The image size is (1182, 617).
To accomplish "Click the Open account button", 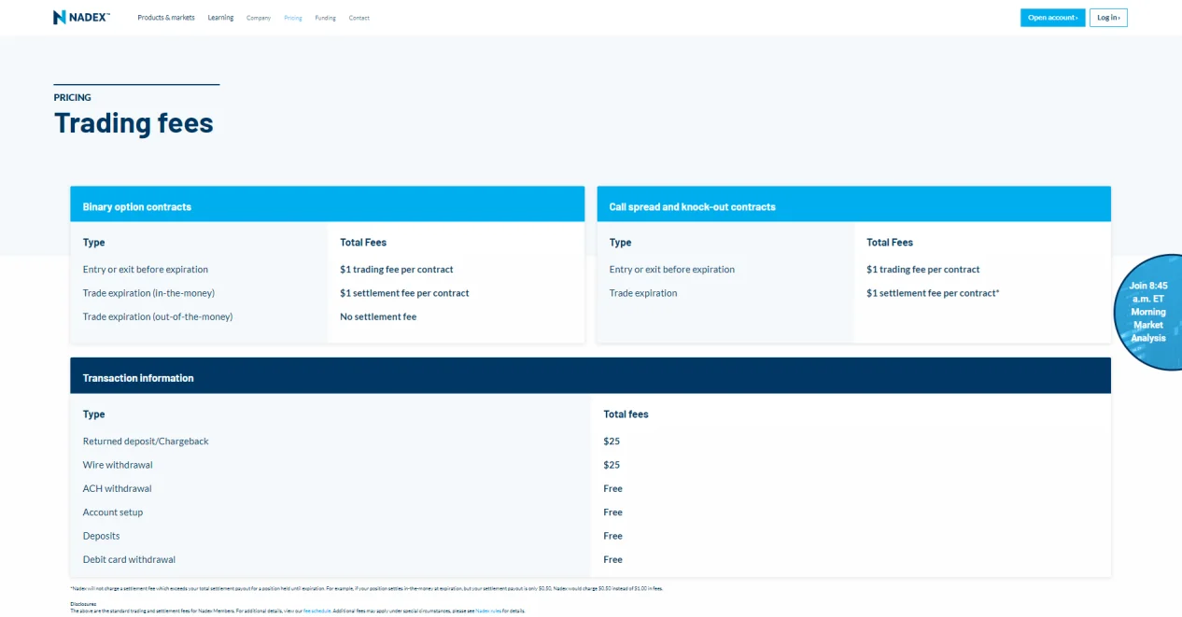I will tap(1052, 18).
